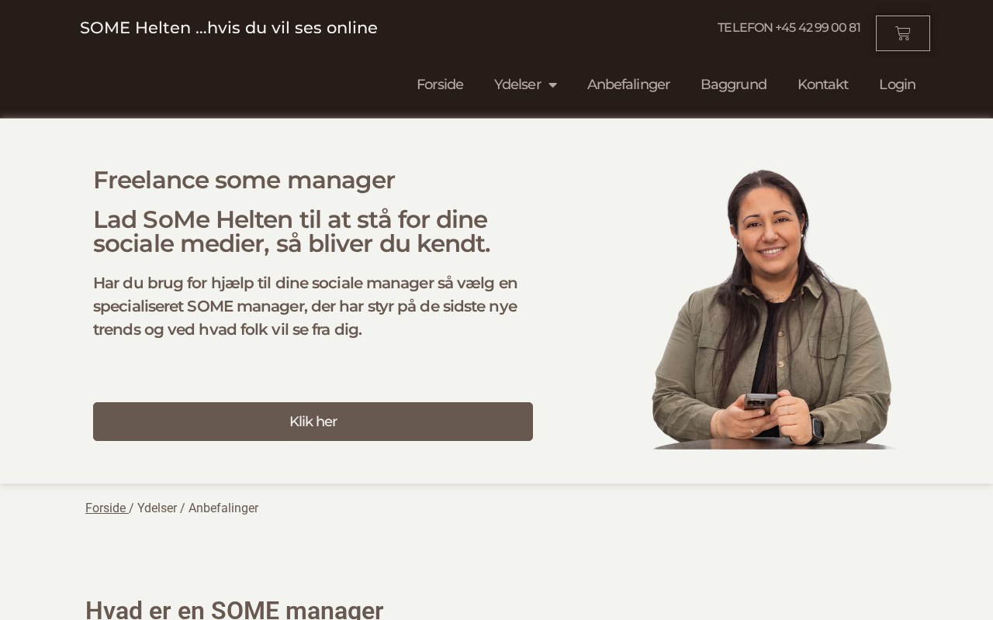The height and width of the screenshot is (620, 993).
Task: Click the Ydelser breadcrumb item
Action: (157, 508)
